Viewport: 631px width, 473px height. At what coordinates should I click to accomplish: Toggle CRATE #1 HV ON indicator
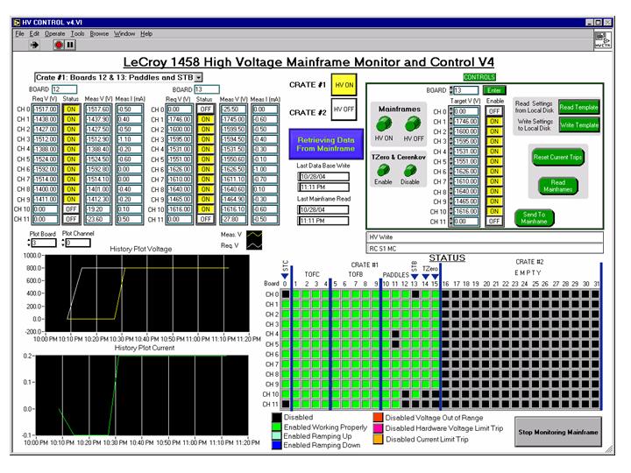click(344, 85)
